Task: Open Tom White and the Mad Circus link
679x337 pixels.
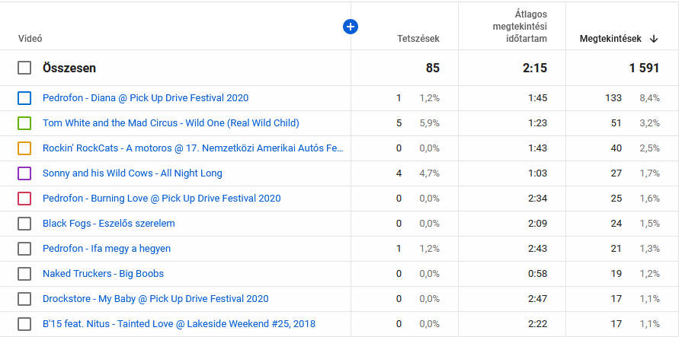Action: (171, 123)
